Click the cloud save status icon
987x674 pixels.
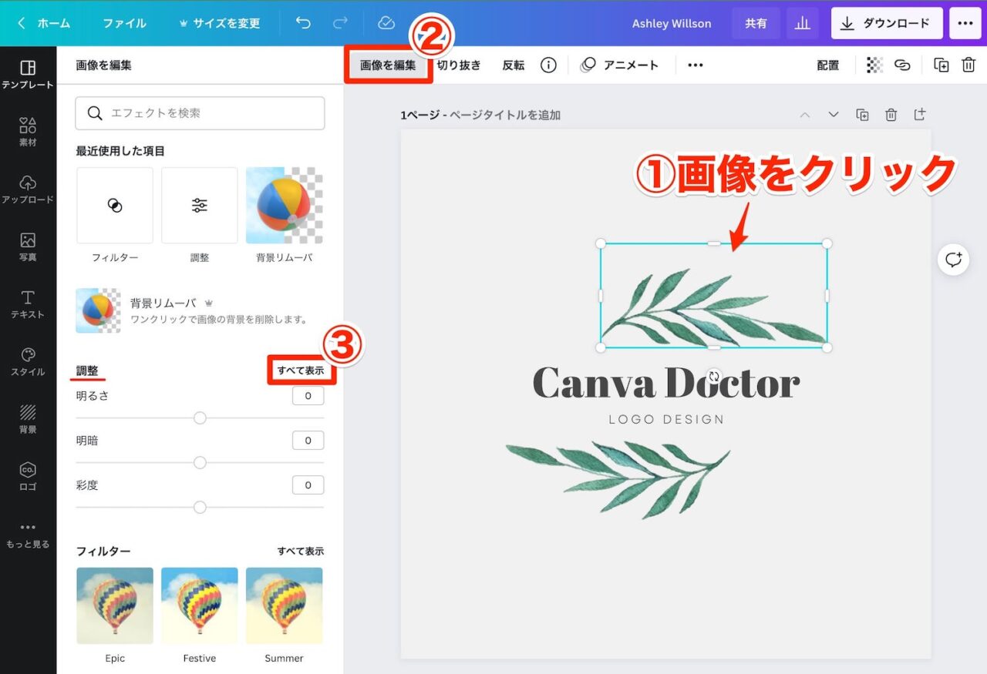(386, 23)
